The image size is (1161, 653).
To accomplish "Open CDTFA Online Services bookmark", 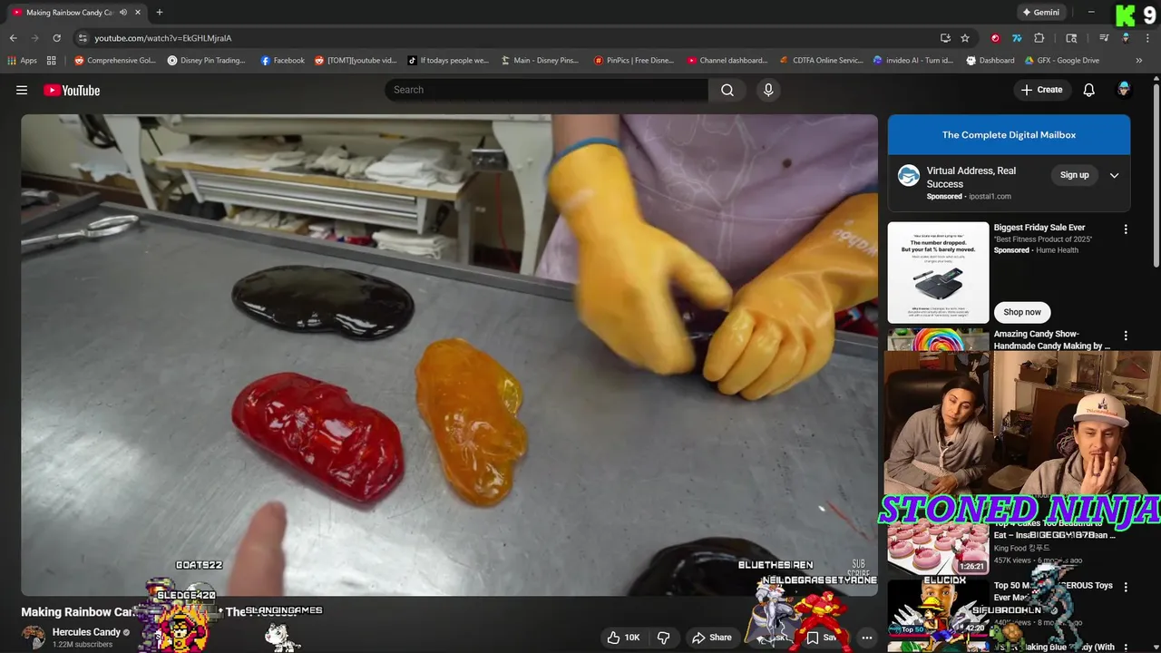I will [x=822, y=61].
